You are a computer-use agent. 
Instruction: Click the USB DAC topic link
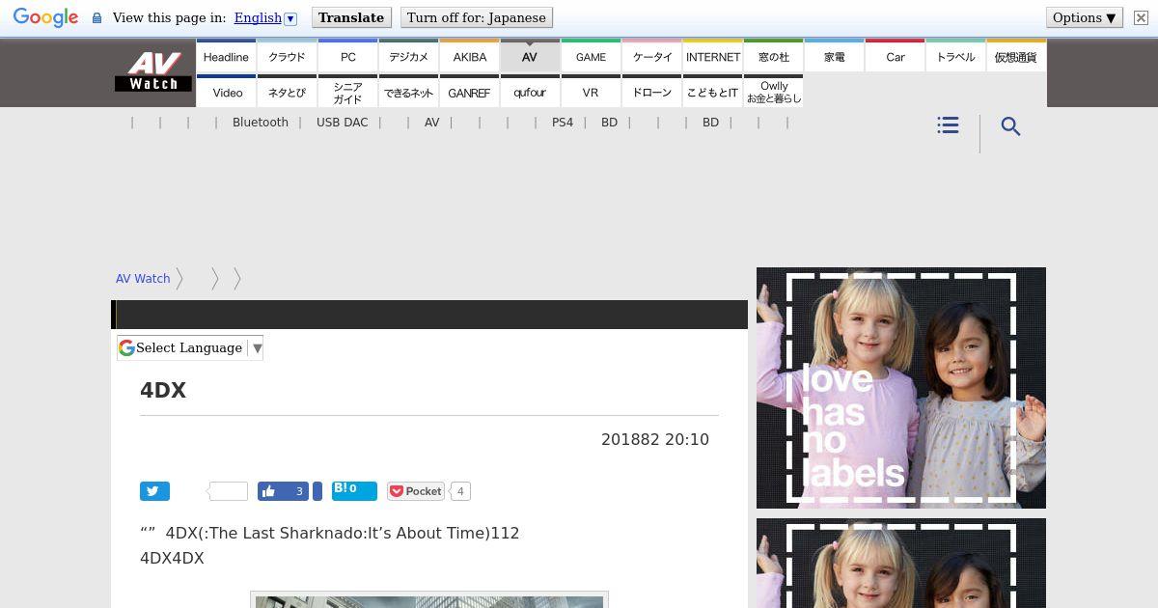342,123
